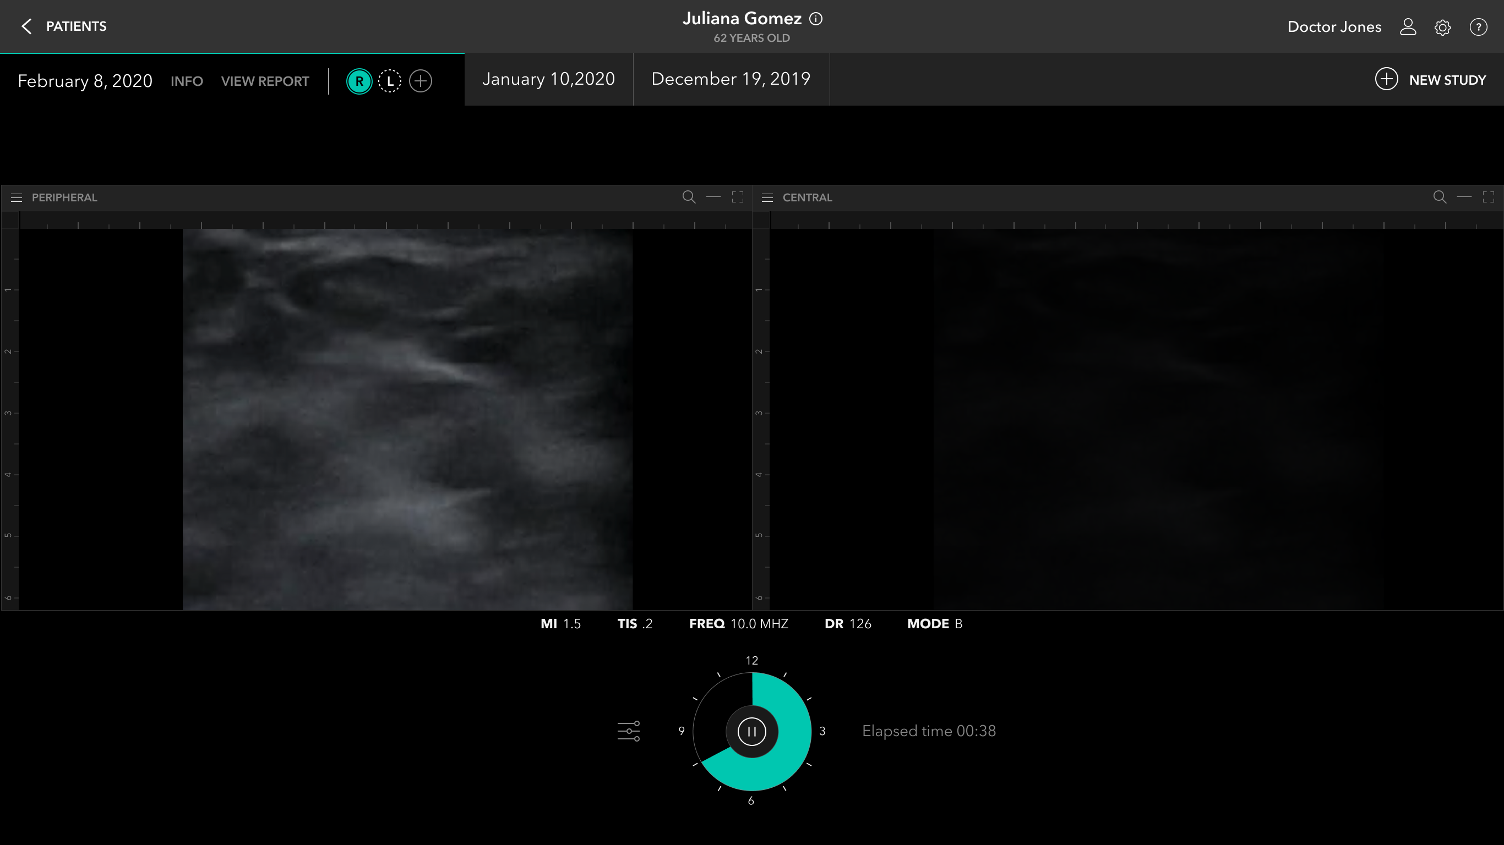Image resolution: width=1504 pixels, height=845 pixels.
Task: Click the help question mark icon
Action: [x=1478, y=27]
